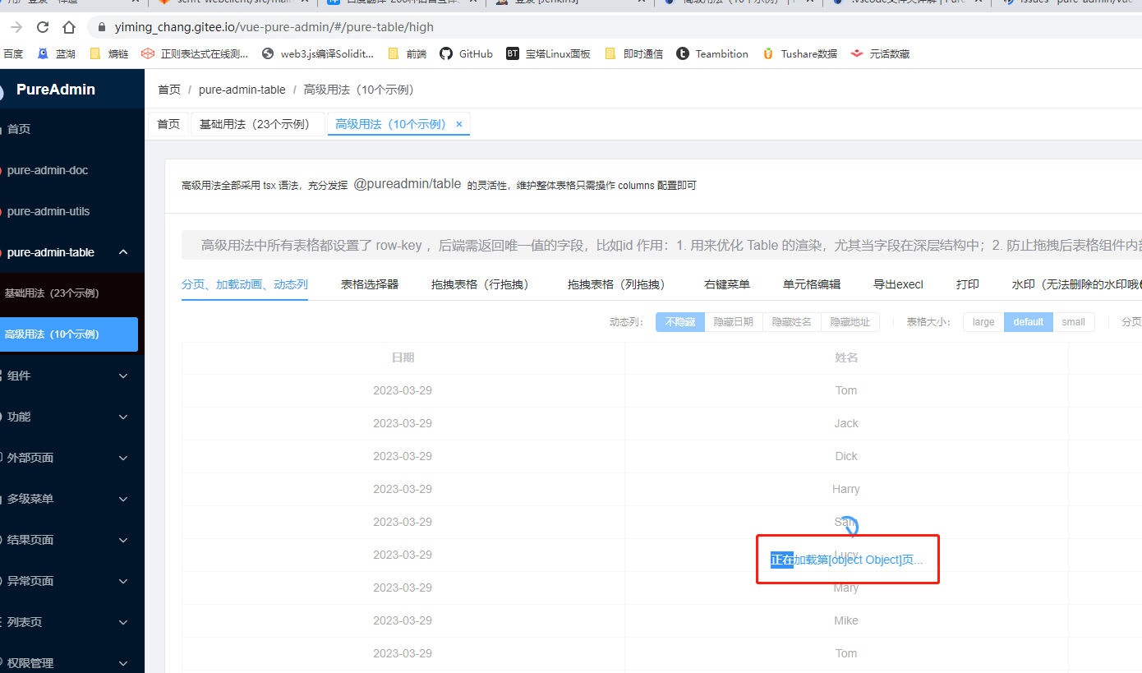Screen dimensions: 1142x673
Task: Open the Teambition bookmark
Action: coord(711,53)
